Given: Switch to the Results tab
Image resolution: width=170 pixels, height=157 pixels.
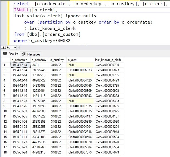Looking at the screenshot, I should 11,54.
